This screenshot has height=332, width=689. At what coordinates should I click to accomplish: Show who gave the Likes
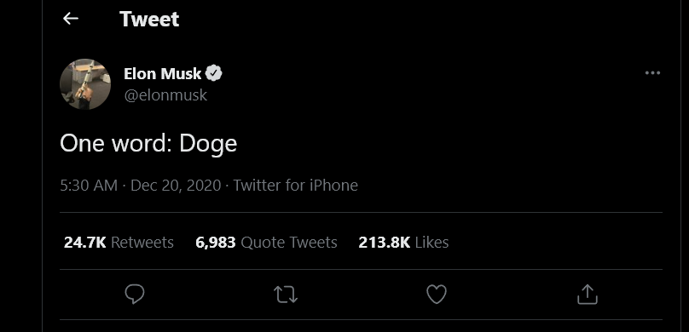(403, 242)
